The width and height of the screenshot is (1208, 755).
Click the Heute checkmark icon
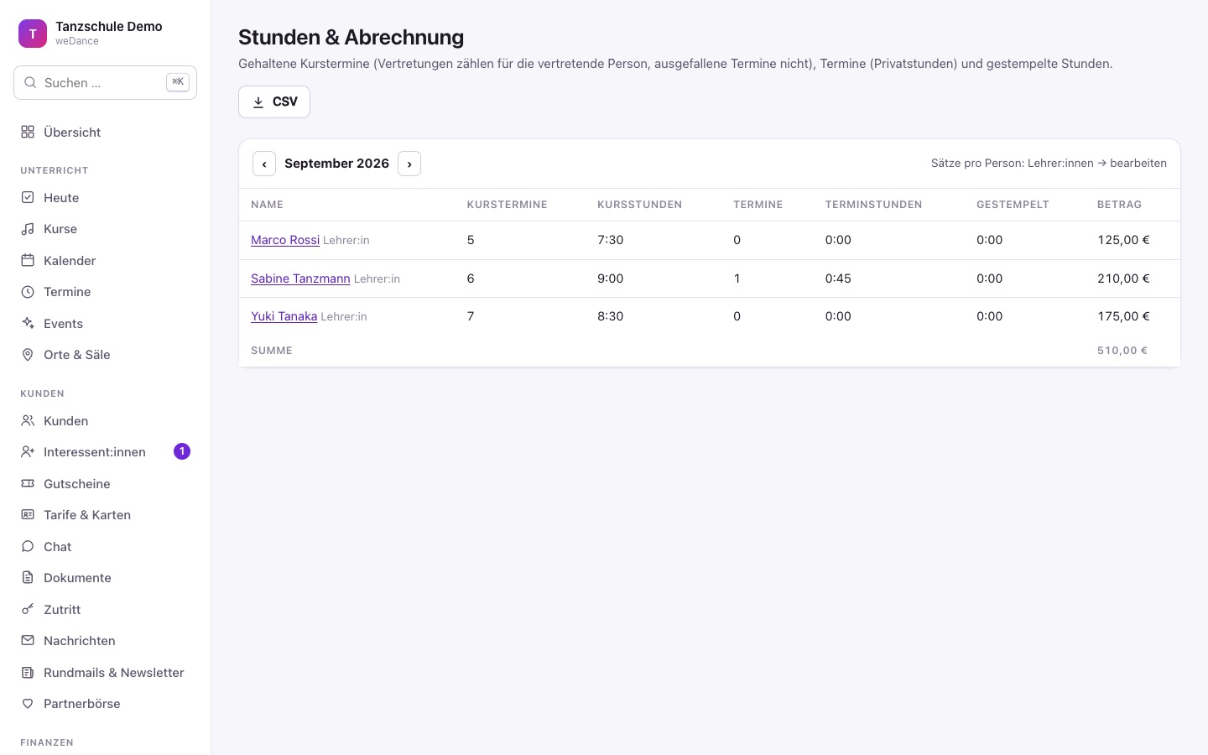(28, 198)
